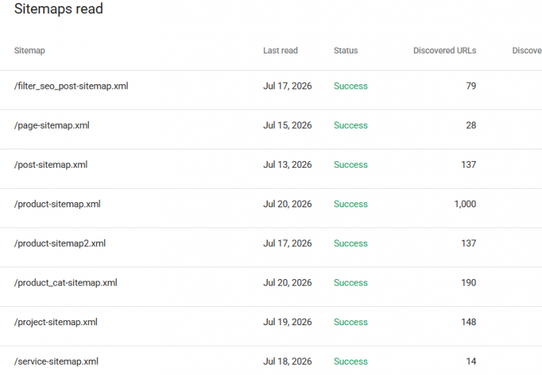Sort by the Discovered URLs column header
The height and width of the screenshot is (375, 542).
click(x=444, y=51)
